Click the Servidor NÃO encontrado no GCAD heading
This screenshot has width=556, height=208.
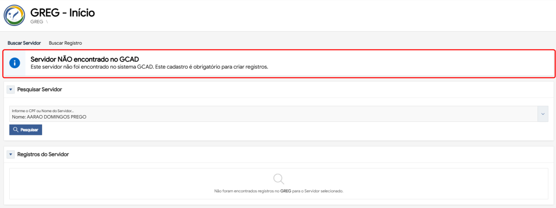coord(88,59)
